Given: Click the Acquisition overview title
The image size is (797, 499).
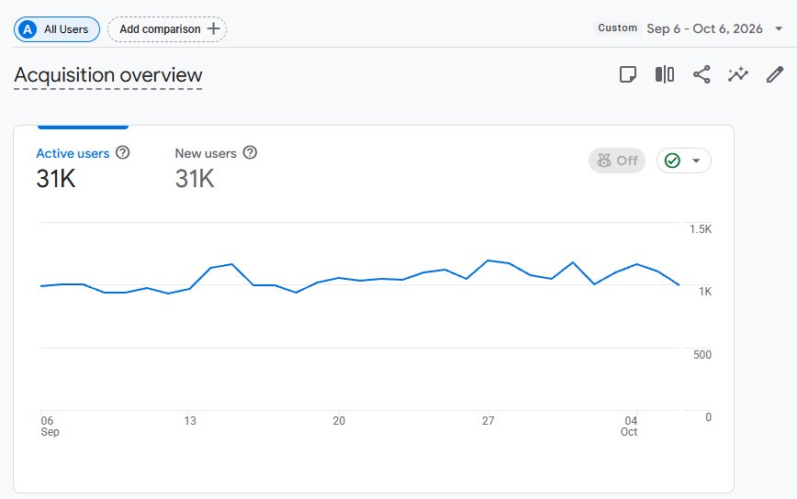Looking at the screenshot, I should [x=108, y=75].
